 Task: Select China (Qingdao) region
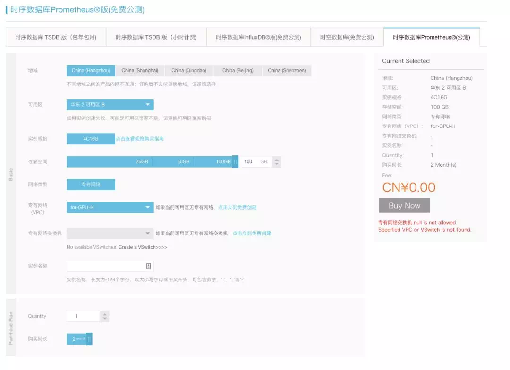click(189, 70)
